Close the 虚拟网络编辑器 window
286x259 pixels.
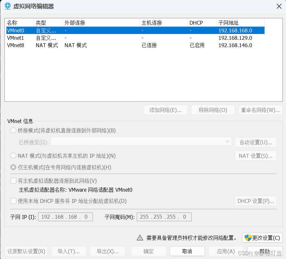(x=279, y=6)
